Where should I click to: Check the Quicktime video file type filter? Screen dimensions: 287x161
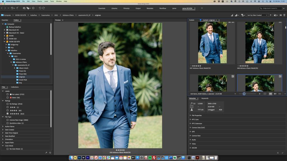click(8, 123)
